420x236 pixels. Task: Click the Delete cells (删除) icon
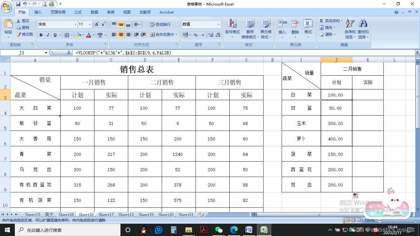click(295, 24)
